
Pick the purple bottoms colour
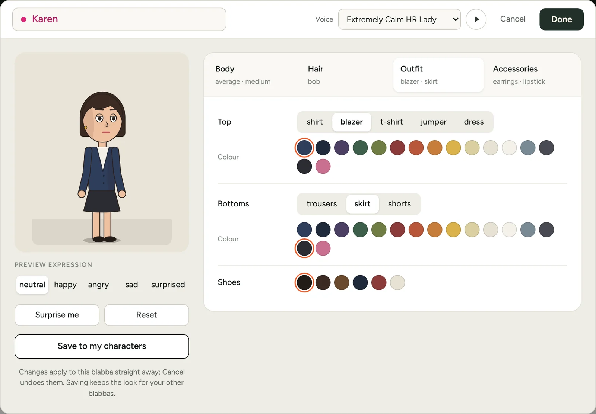click(x=342, y=230)
